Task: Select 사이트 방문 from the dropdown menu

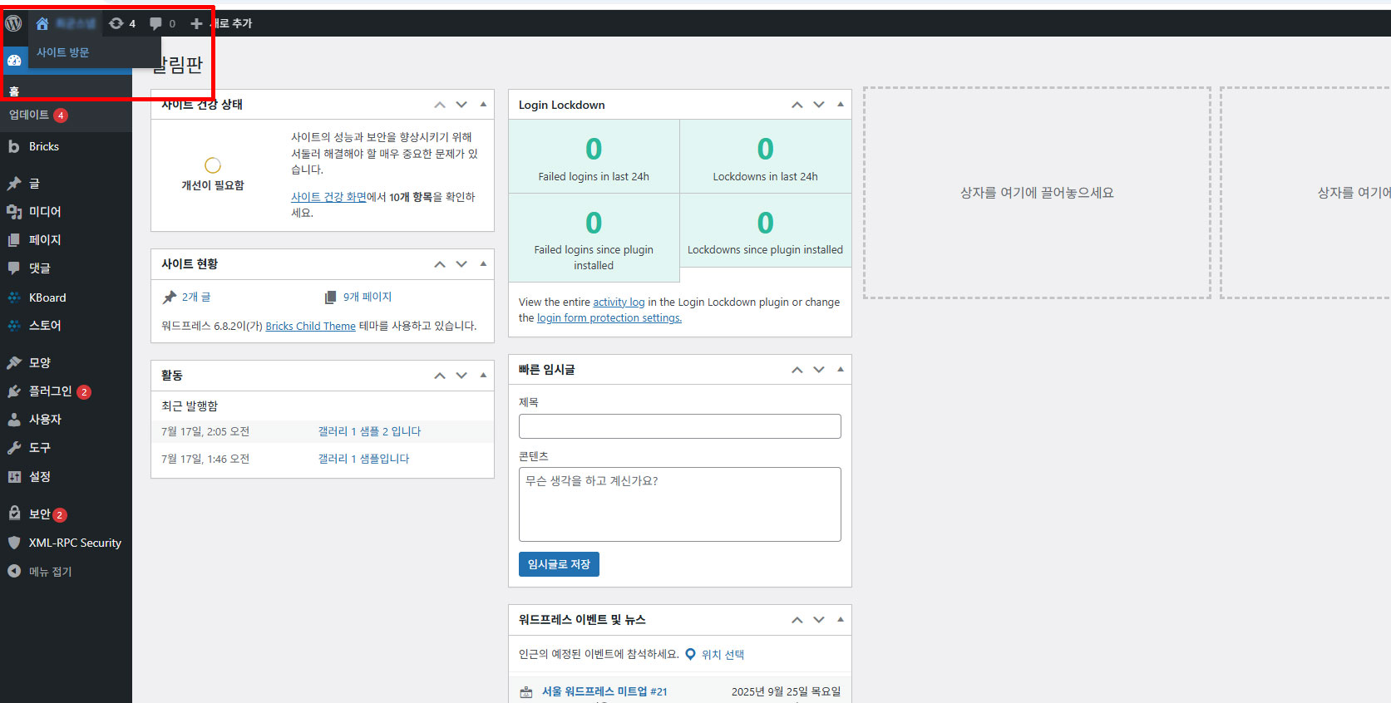Action: coord(62,52)
